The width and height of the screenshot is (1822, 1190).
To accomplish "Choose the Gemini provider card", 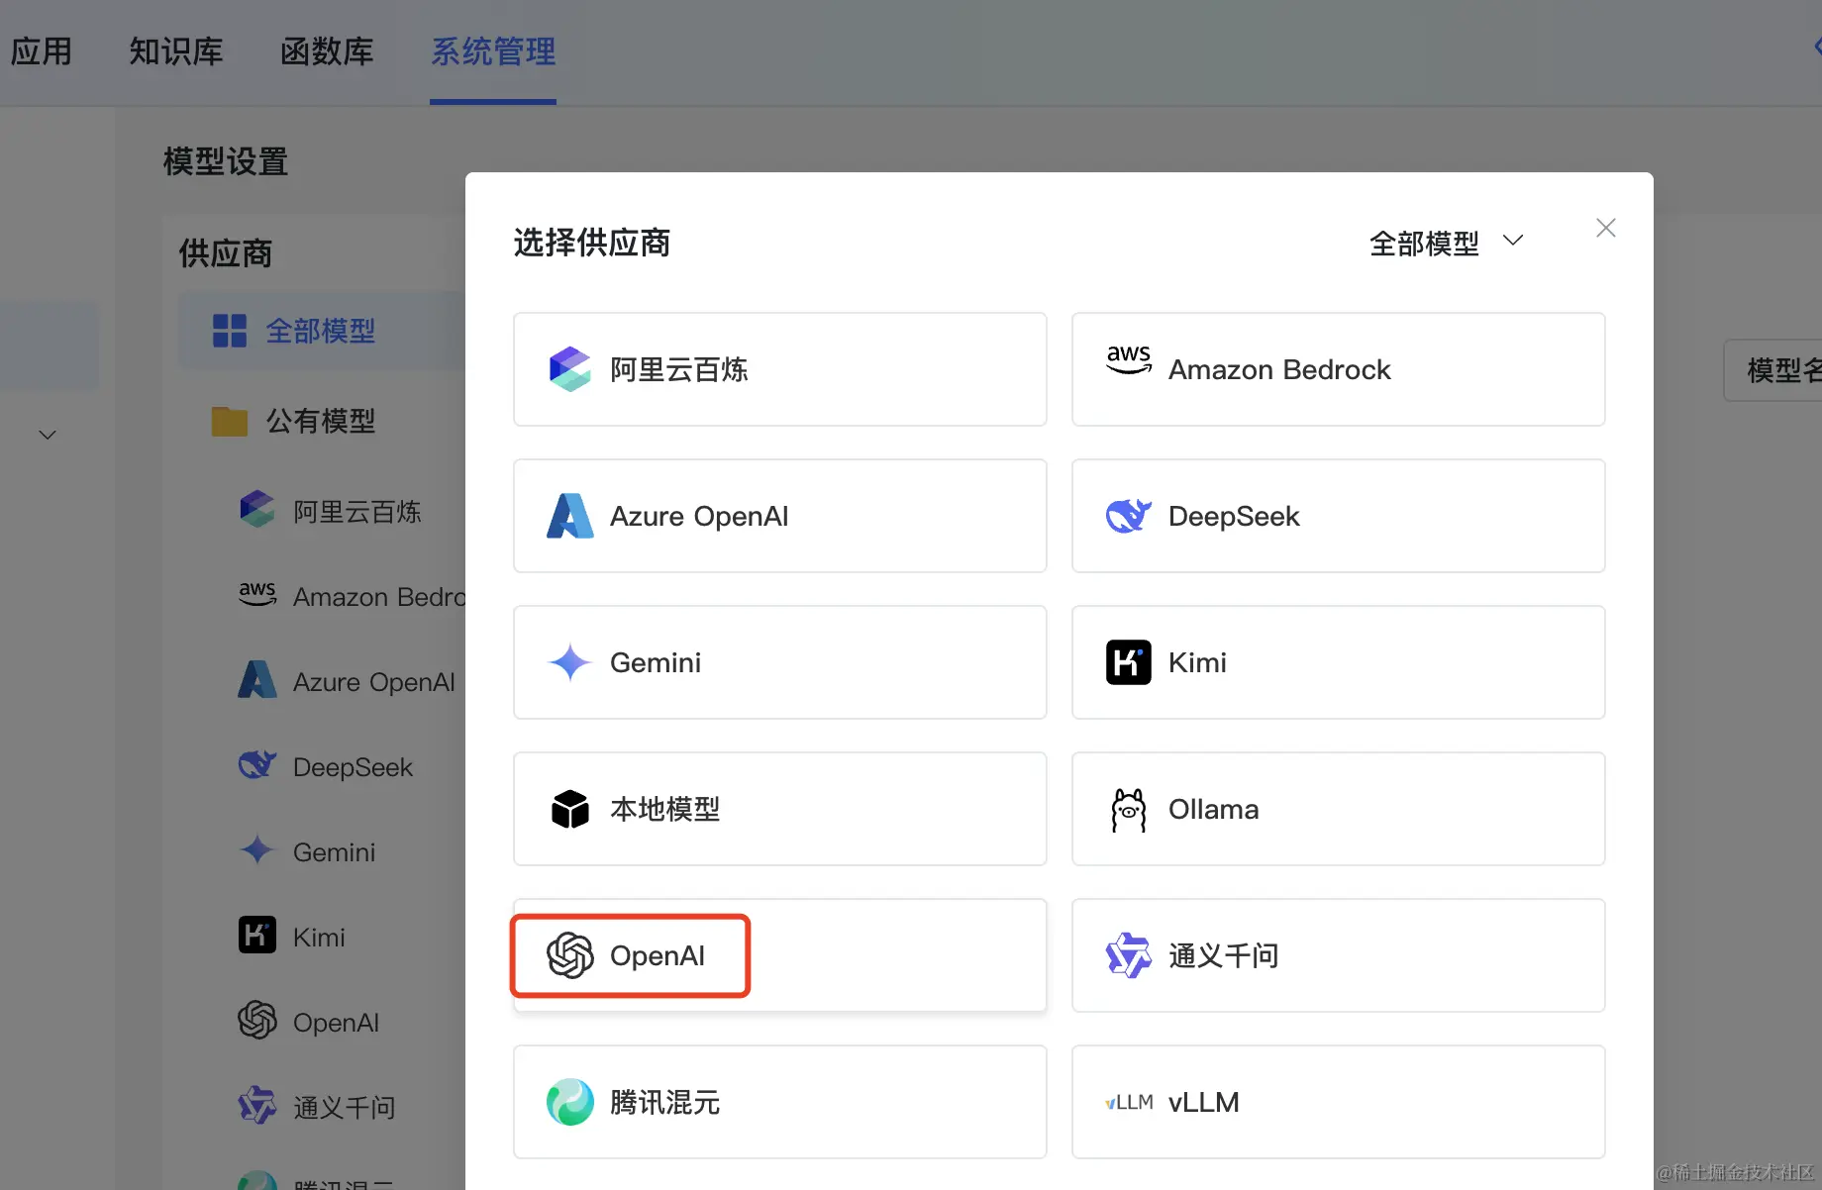I will [x=779, y=662].
